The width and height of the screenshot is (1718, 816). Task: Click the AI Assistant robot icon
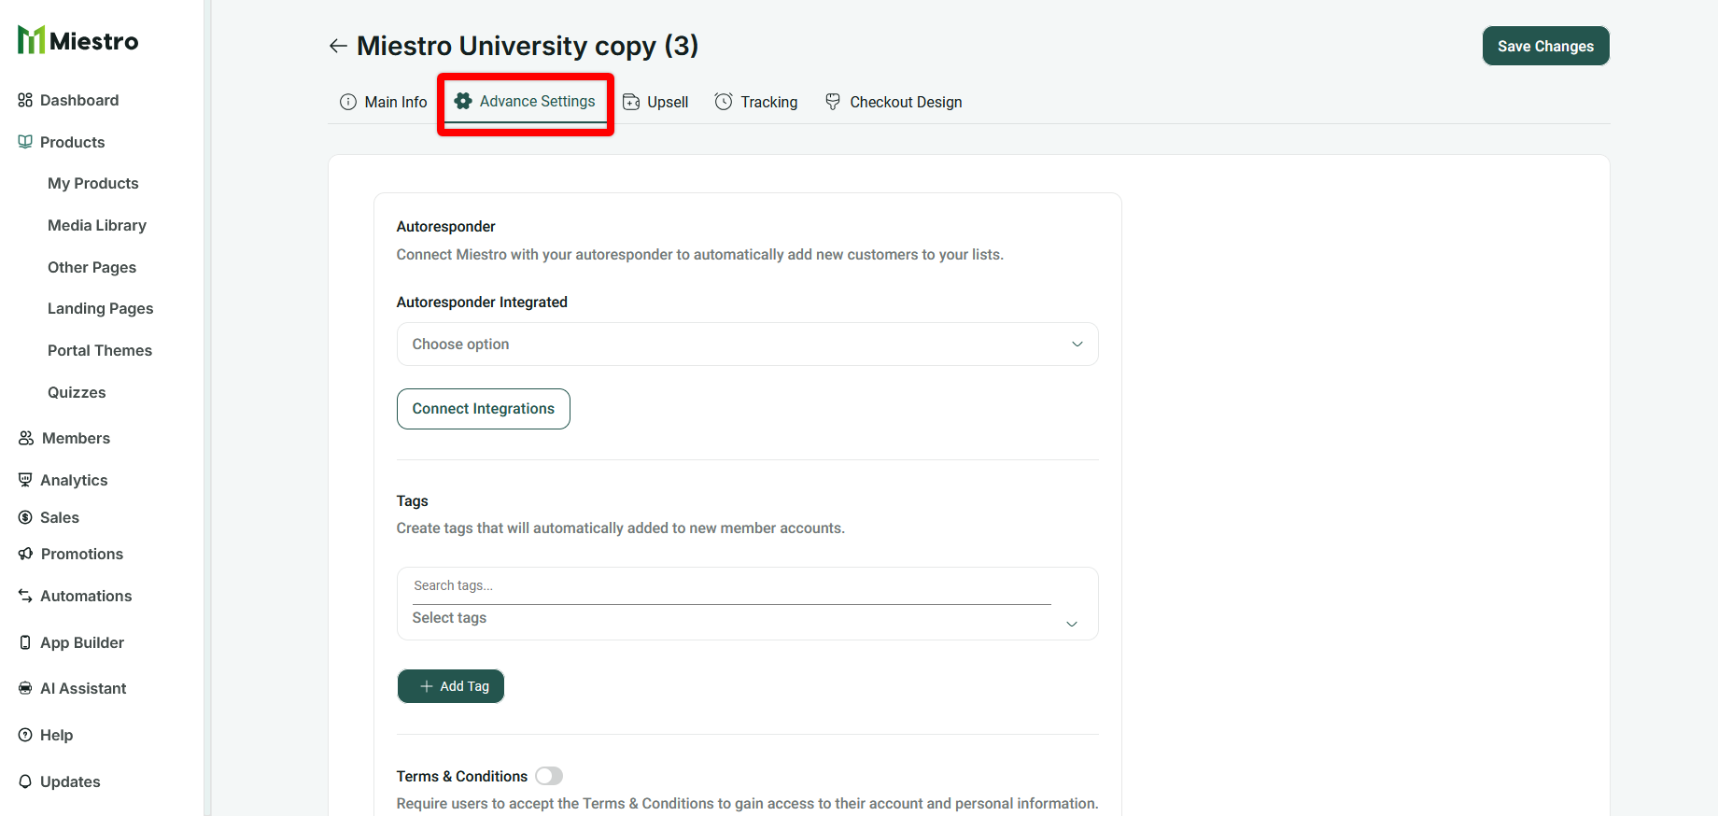25,688
